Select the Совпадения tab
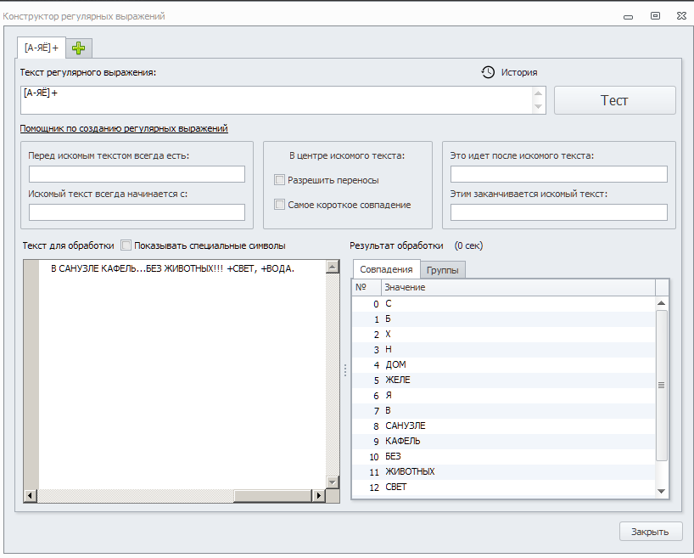694x558 pixels. coord(386,269)
